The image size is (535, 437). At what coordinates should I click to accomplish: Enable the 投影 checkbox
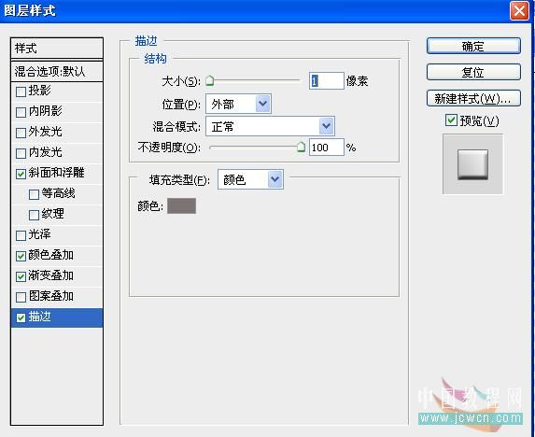tap(21, 92)
